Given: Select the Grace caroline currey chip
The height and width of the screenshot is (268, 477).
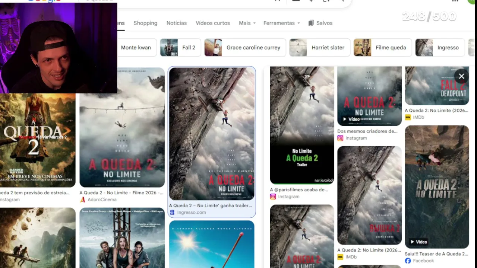Looking at the screenshot, I should 245,48.
